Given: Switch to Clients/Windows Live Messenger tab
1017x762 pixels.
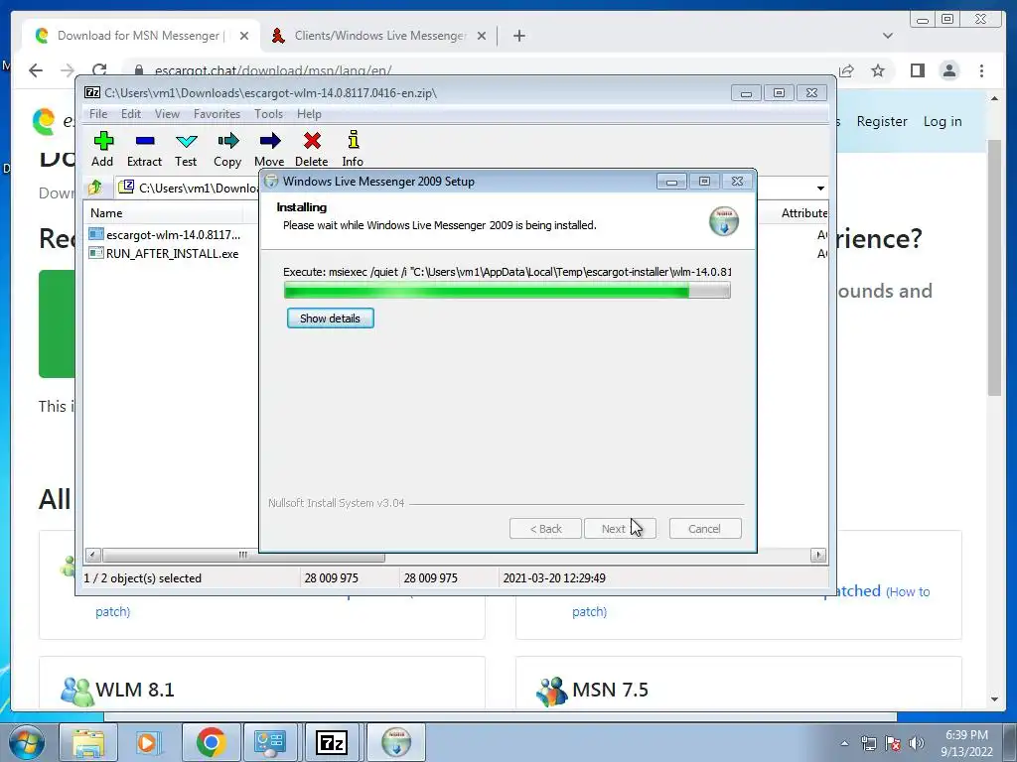Looking at the screenshot, I should [378, 36].
